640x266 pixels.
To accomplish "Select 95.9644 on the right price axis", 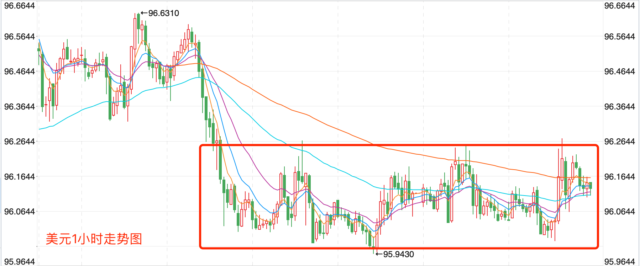I will (620, 262).
